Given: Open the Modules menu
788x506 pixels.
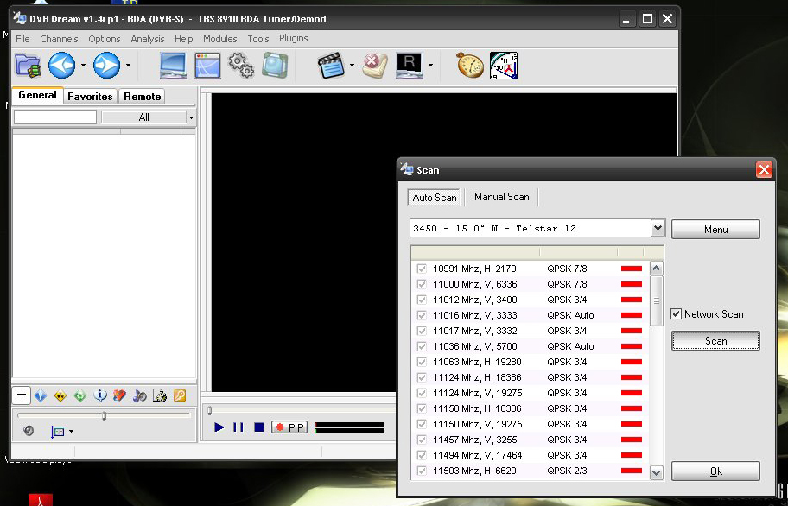Looking at the screenshot, I should click(x=219, y=39).
